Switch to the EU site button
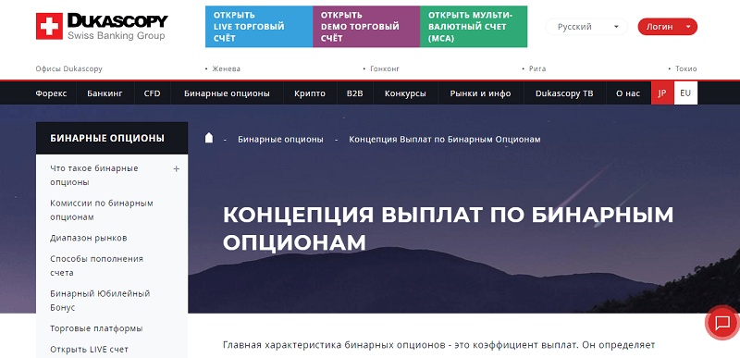740x358 pixels. click(685, 93)
